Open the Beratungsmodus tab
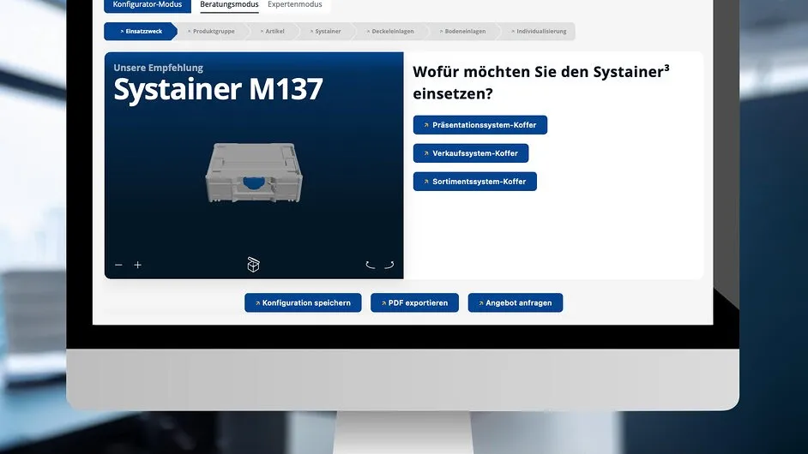Viewport: 808px width, 454px height. pyautogui.click(x=229, y=4)
